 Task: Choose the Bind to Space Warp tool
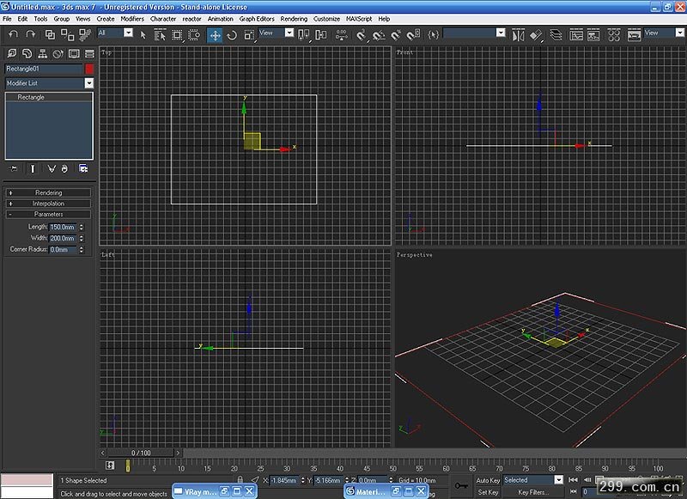(x=85, y=34)
